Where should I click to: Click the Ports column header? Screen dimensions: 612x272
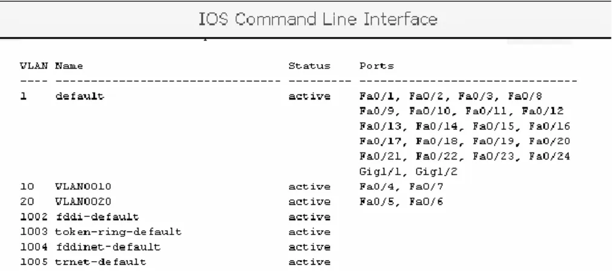[377, 66]
